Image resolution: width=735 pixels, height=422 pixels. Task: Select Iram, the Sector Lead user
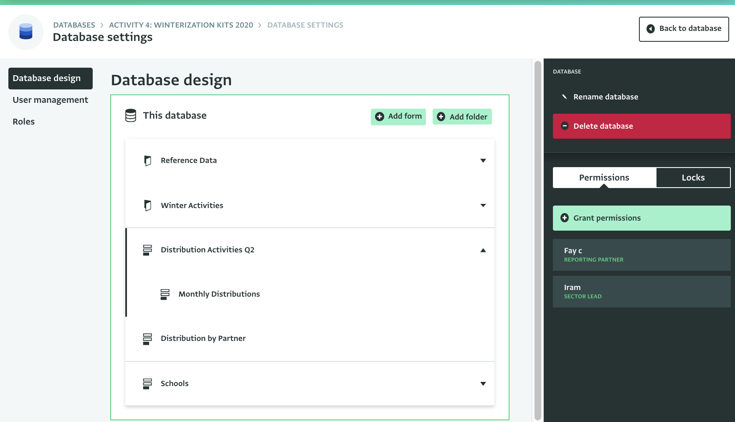[x=641, y=291]
